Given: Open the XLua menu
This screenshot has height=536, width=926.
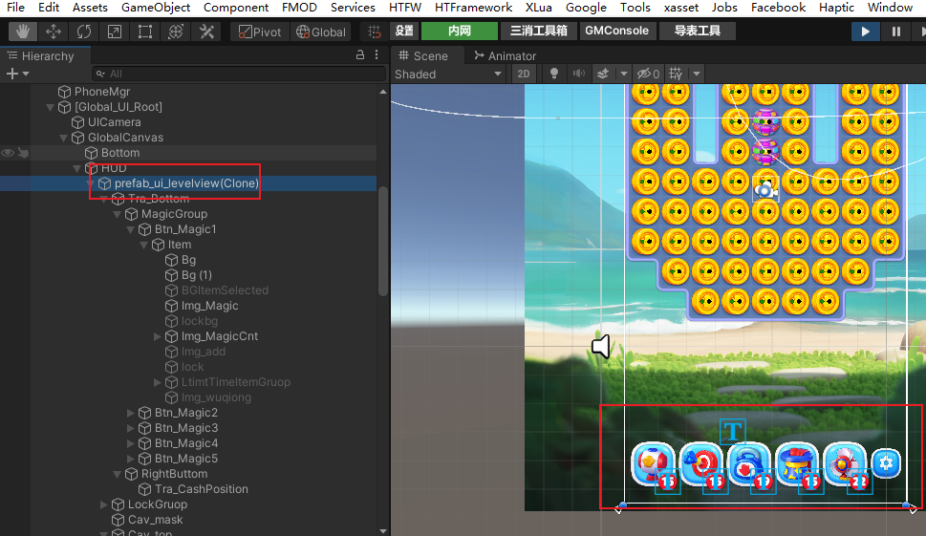Looking at the screenshot, I should click(x=539, y=7).
